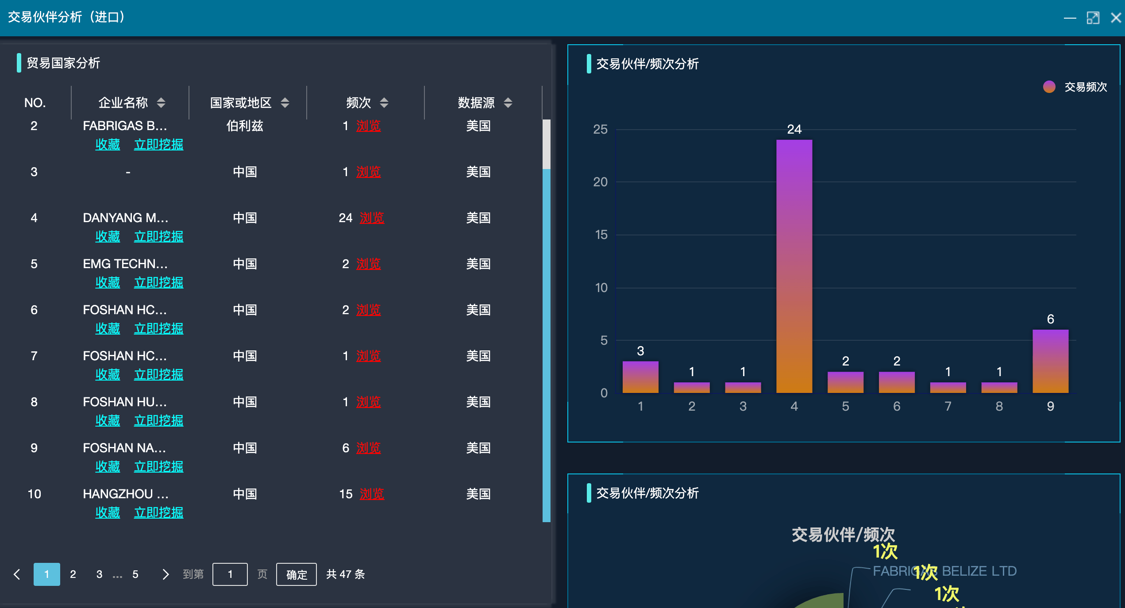Screen dimensions: 1125x608
Task: Sort by 数据源 column sort icon
Action: click(508, 103)
